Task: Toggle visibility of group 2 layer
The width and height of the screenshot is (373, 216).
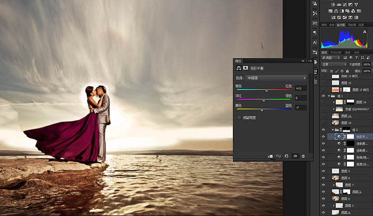Action: (x=323, y=130)
